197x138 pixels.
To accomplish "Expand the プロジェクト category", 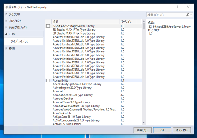I will pos(6,21).
